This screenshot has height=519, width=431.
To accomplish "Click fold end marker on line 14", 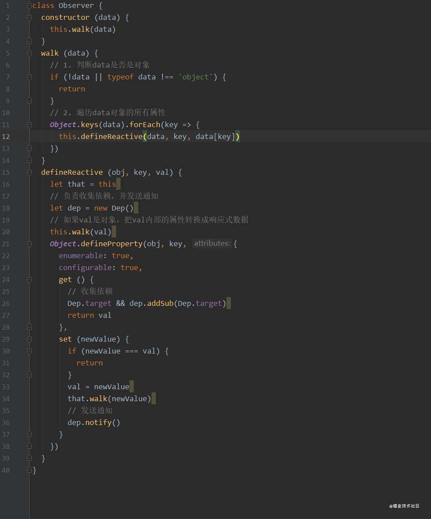I will pos(29,161).
